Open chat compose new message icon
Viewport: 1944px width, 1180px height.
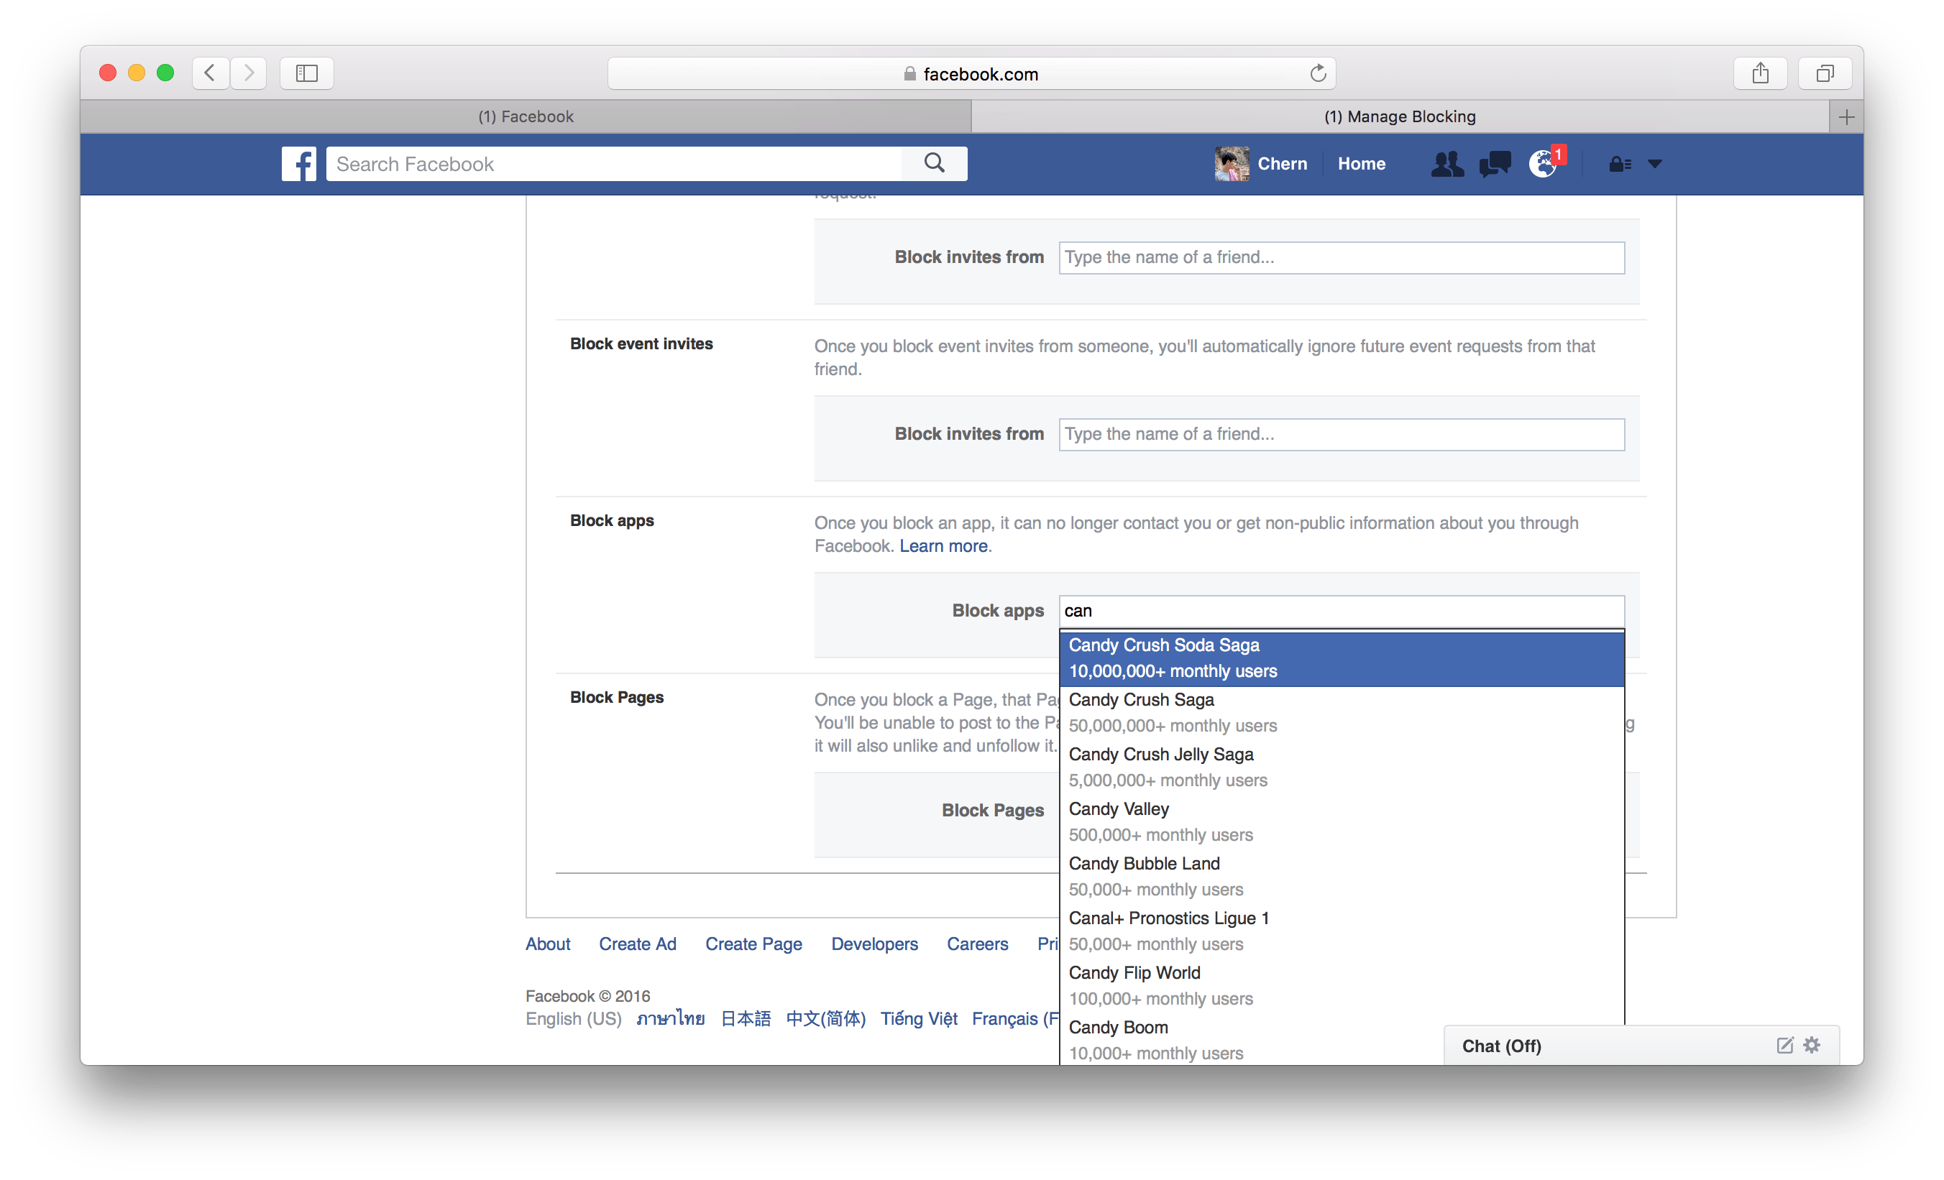click(1784, 1045)
